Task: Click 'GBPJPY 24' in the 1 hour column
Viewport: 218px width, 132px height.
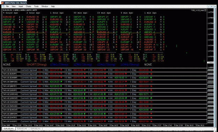Action: [x=55, y=17]
